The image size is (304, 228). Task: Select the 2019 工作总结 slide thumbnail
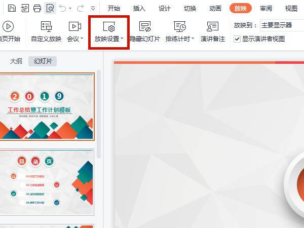47,106
